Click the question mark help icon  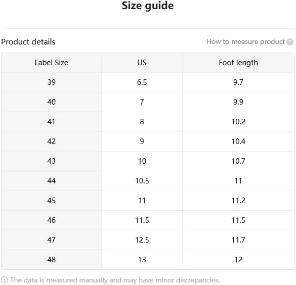(290, 42)
